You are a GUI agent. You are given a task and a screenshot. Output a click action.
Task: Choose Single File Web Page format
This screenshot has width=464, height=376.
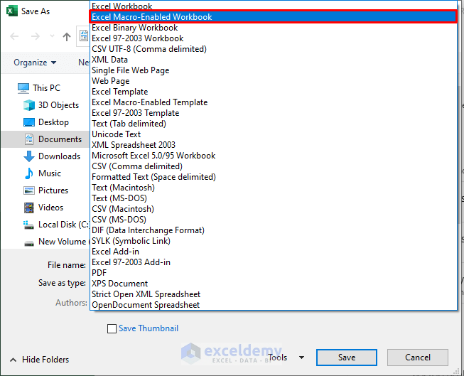point(274,70)
